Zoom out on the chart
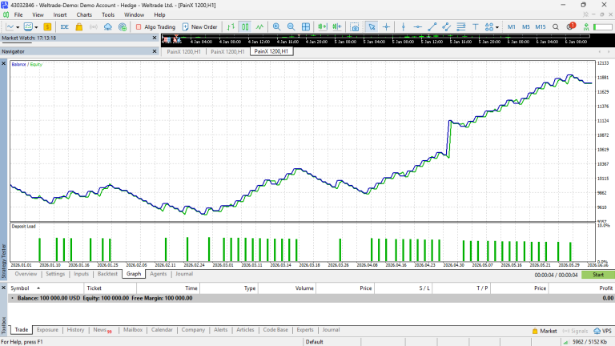 pos(291,27)
